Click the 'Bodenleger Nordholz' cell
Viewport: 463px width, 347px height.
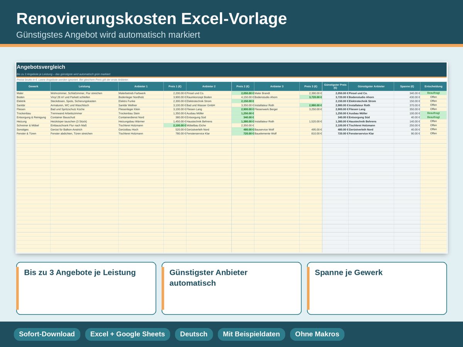tap(141, 98)
